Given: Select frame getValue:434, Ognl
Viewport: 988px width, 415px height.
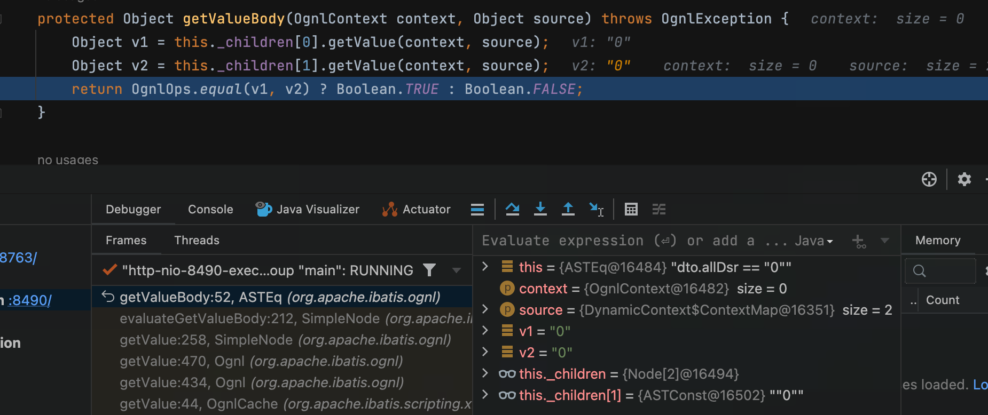Looking at the screenshot, I should point(282,382).
